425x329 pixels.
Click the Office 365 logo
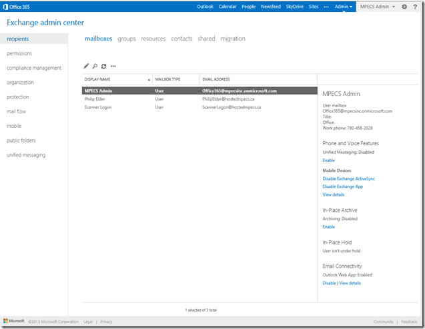tap(16, 7)
